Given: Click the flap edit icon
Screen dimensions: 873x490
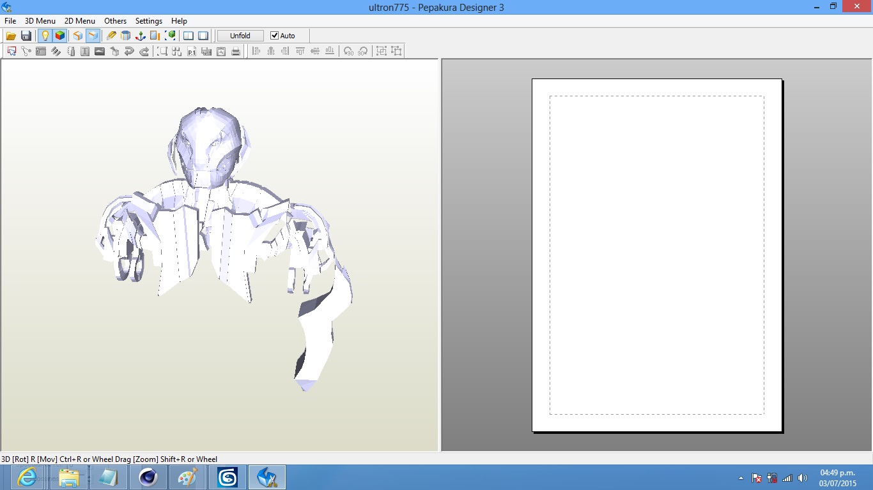Looking at the screenshot, I should tap(41, 51).
